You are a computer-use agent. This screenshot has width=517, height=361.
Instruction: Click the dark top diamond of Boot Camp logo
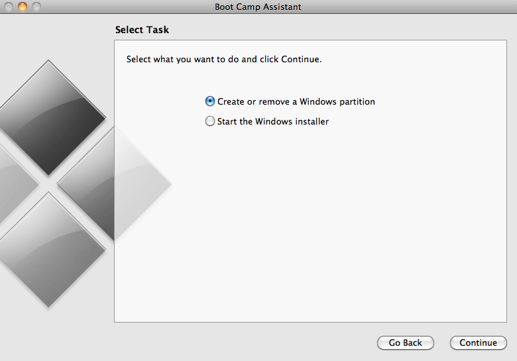tap(49, 117)
